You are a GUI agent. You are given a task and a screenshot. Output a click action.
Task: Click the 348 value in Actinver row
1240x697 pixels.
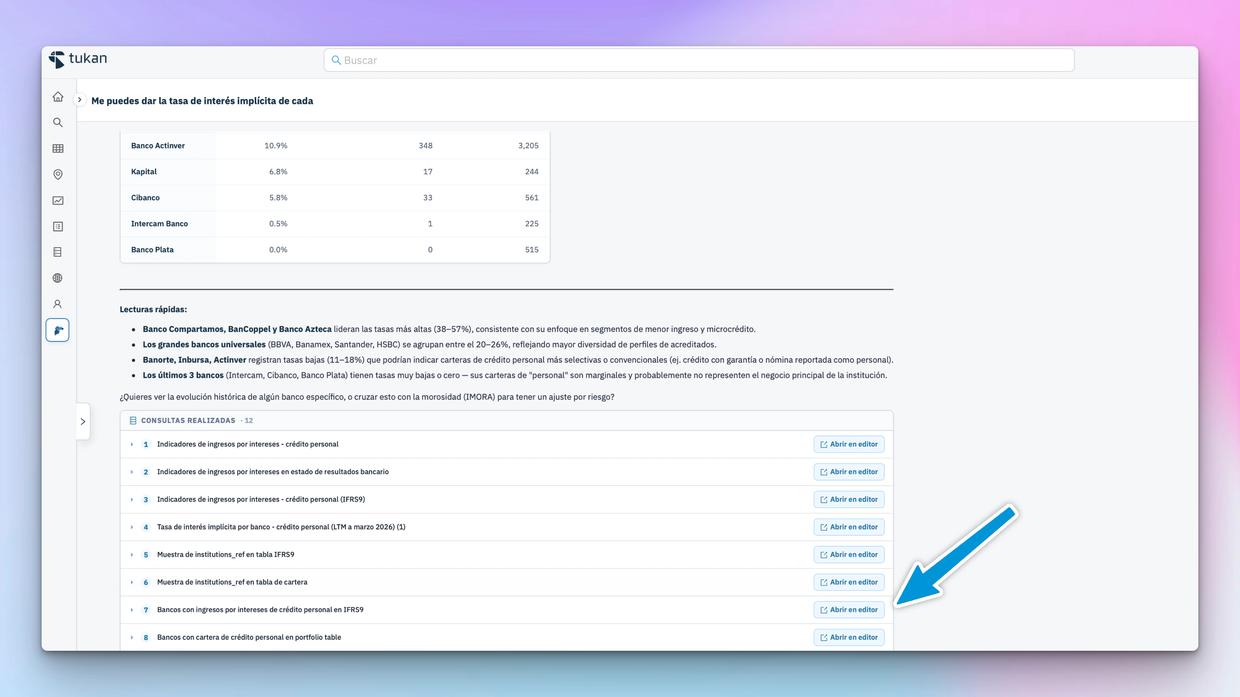[x=426, y=146]
